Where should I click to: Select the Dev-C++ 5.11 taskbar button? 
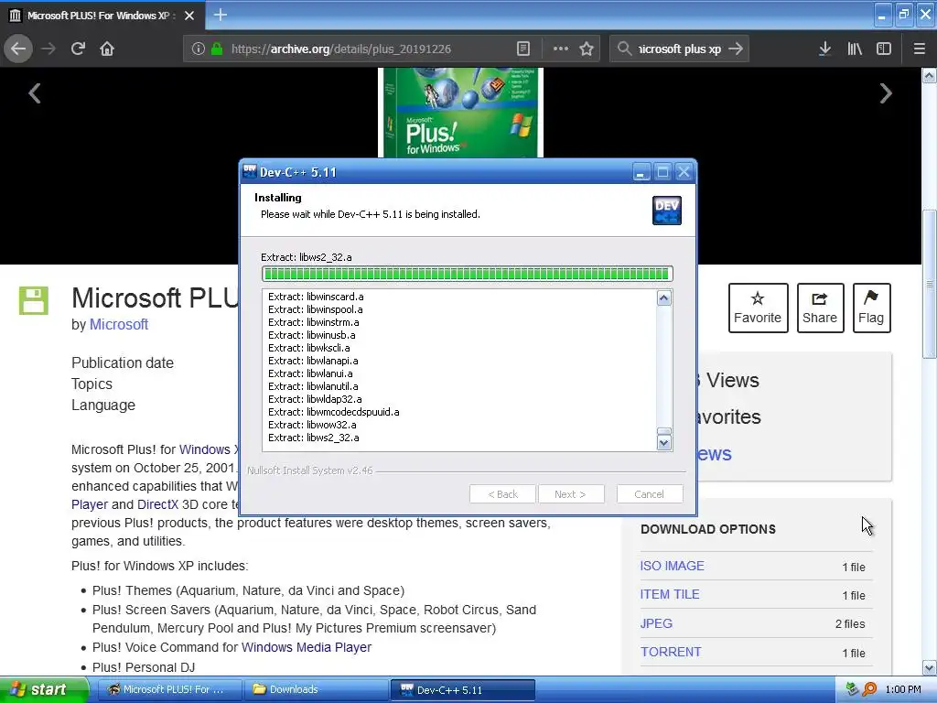[x=462, y=690]
